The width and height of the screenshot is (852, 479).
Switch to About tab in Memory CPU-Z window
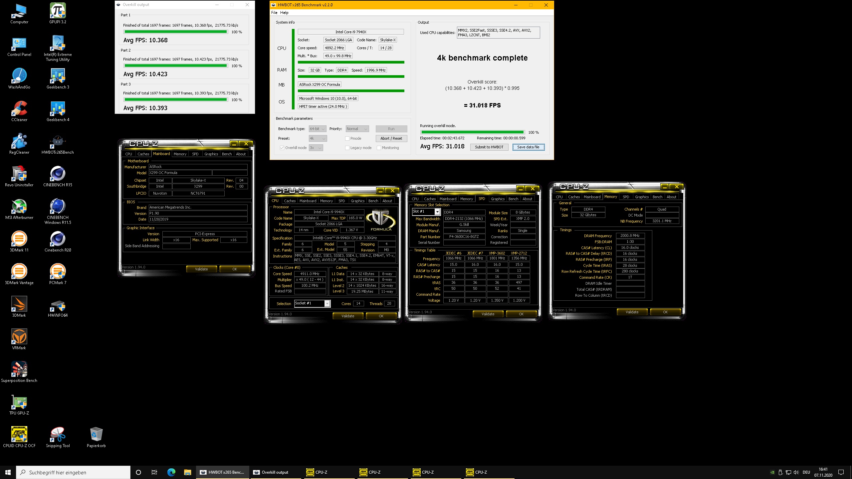671,197
